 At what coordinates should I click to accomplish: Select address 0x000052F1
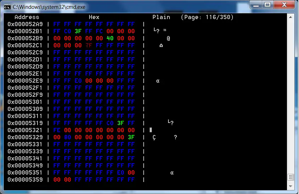click(25, 88)
